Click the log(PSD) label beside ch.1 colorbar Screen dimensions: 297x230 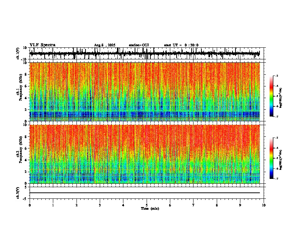(x=281, y=98)
